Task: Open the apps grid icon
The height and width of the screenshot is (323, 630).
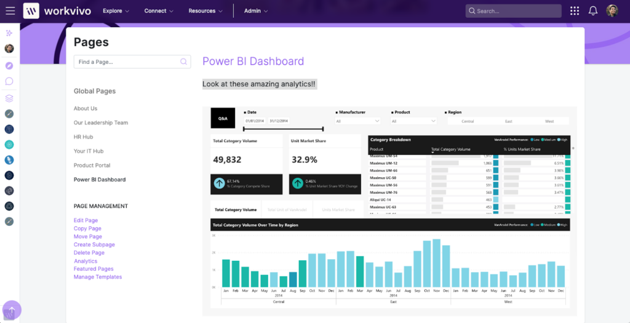Action: (x=575, y=11)
